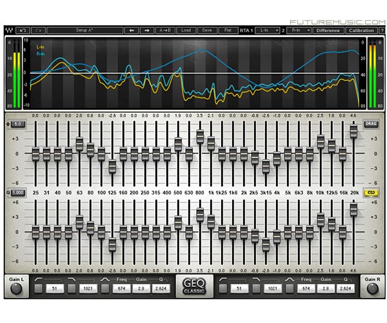
Task: Click the lower 1.9 value under 500 fader
Action: click(x=178, y=271)
